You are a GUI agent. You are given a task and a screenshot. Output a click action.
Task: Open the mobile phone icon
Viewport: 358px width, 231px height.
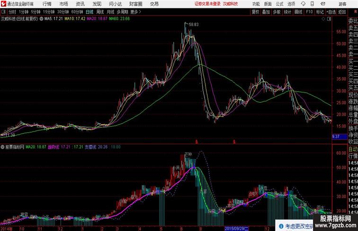coord(312,4)
